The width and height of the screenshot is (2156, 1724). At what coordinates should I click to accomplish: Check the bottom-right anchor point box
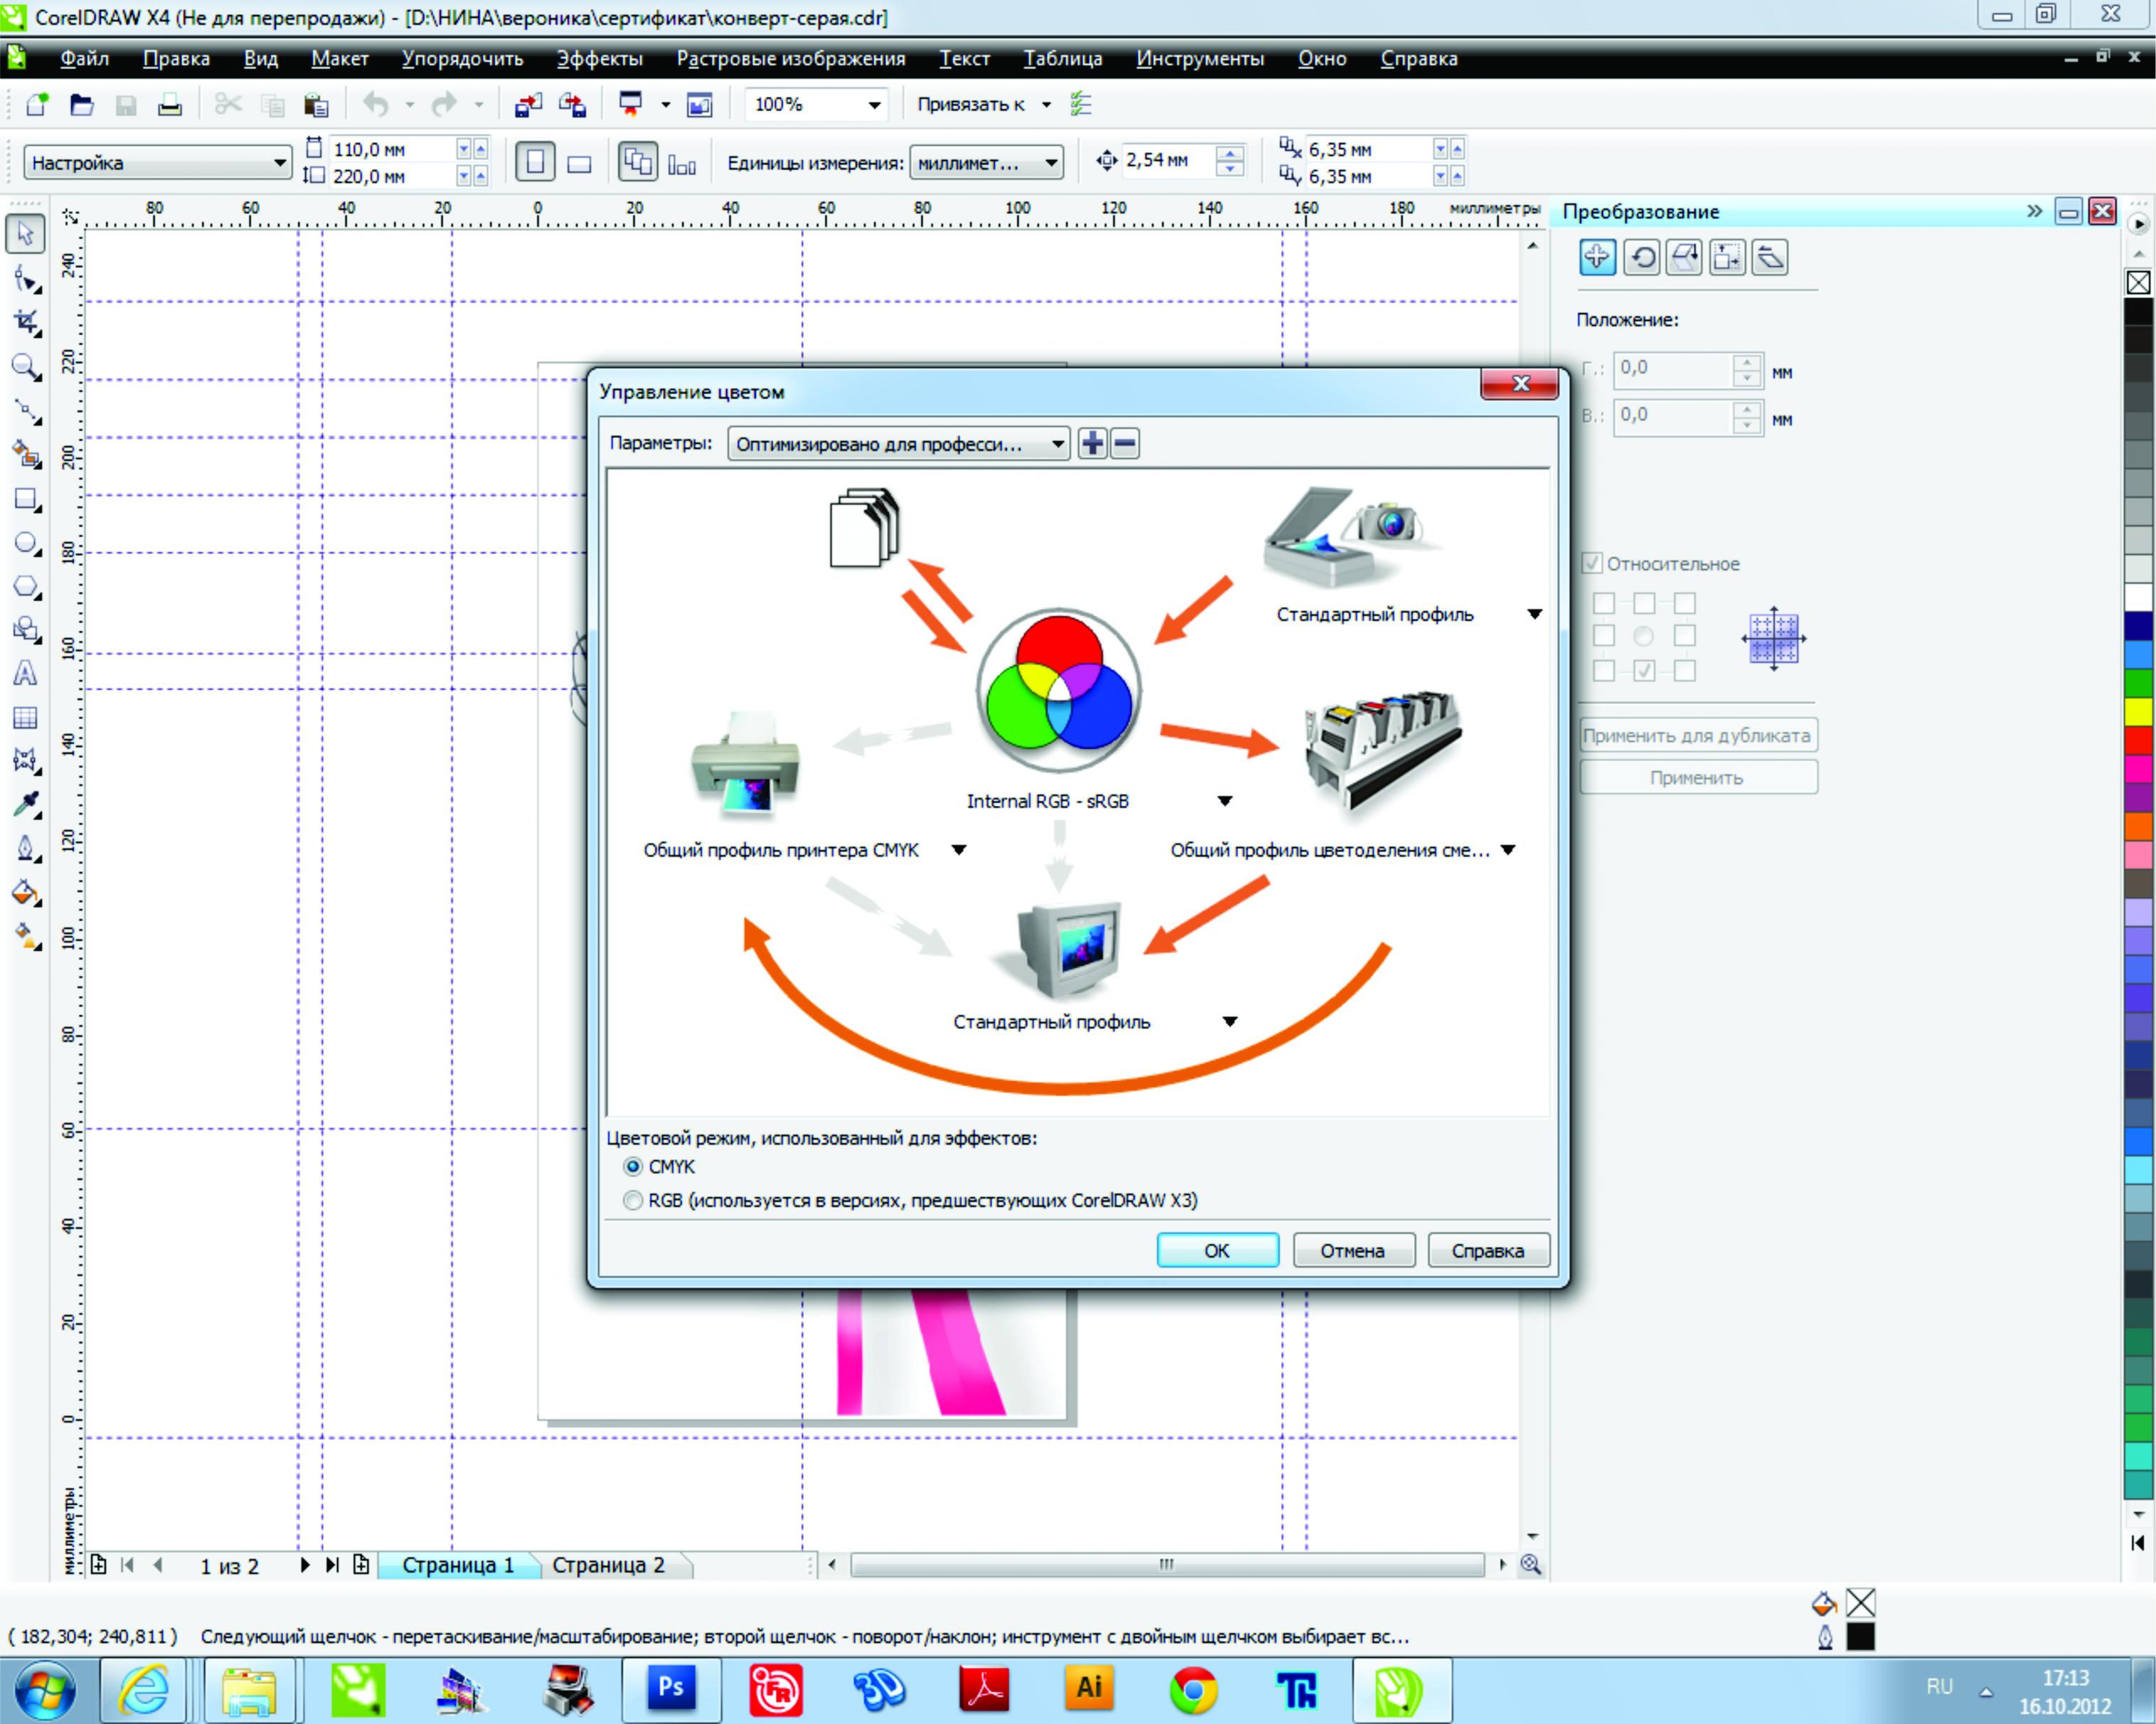click(1685, 671)
